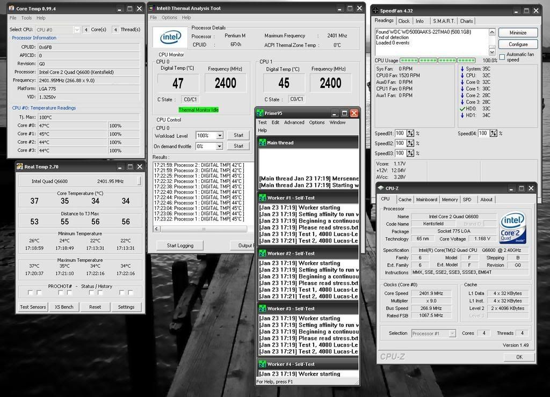
Task: Open the Options menu in Thermal Analysis Tool
Action: click(169, 18)
